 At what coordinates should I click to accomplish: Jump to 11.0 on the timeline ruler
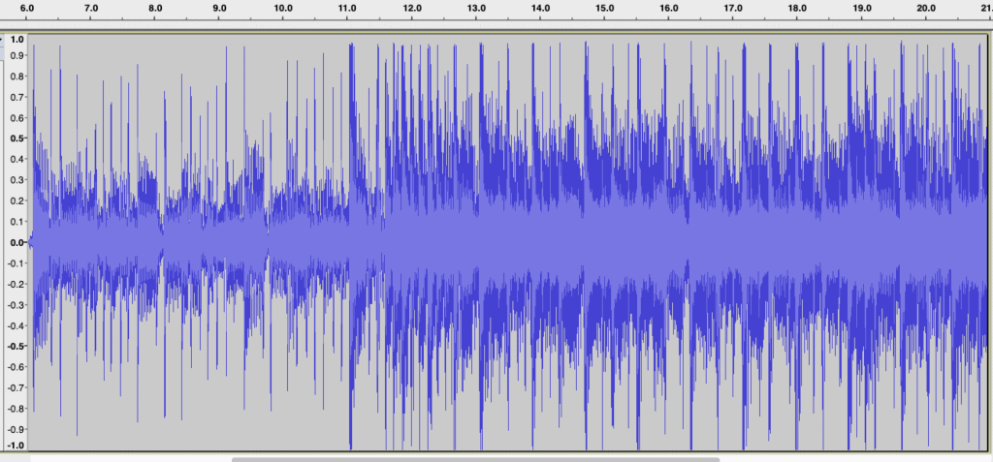click(x=347, y=8)
